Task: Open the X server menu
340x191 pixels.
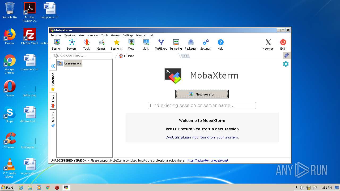Action: click(93, 35)
